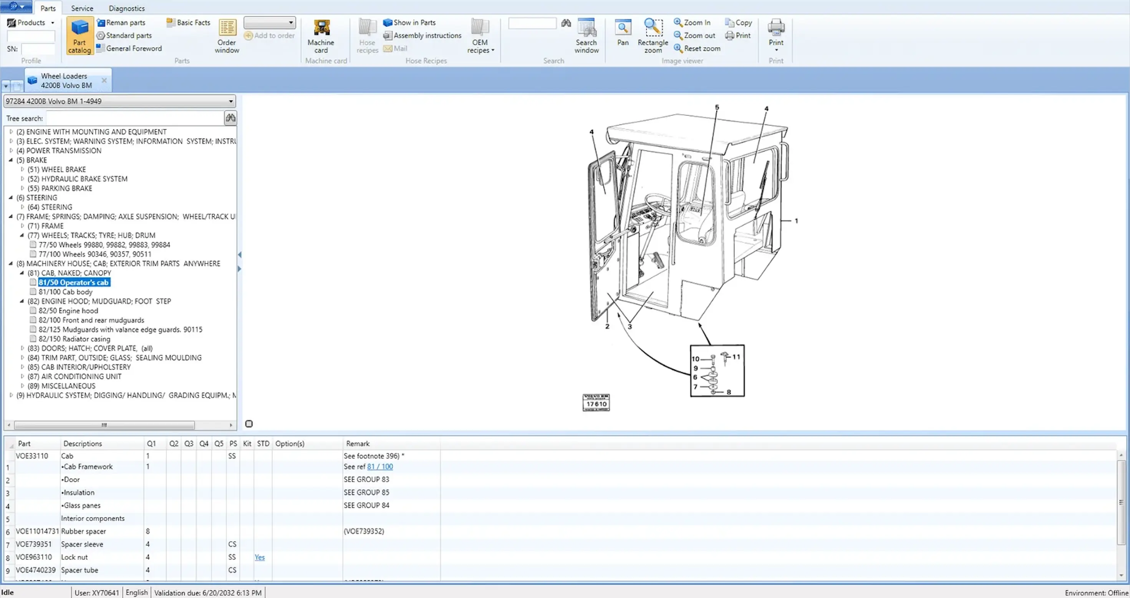The width and height of the screenshot is (1130, 598).
Task: Select the Pan tool
Action: 623,33
